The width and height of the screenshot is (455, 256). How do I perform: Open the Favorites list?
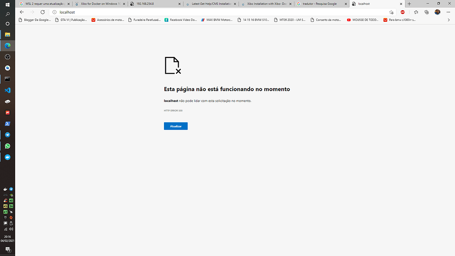pyautogui.click(x=416, y=12)
